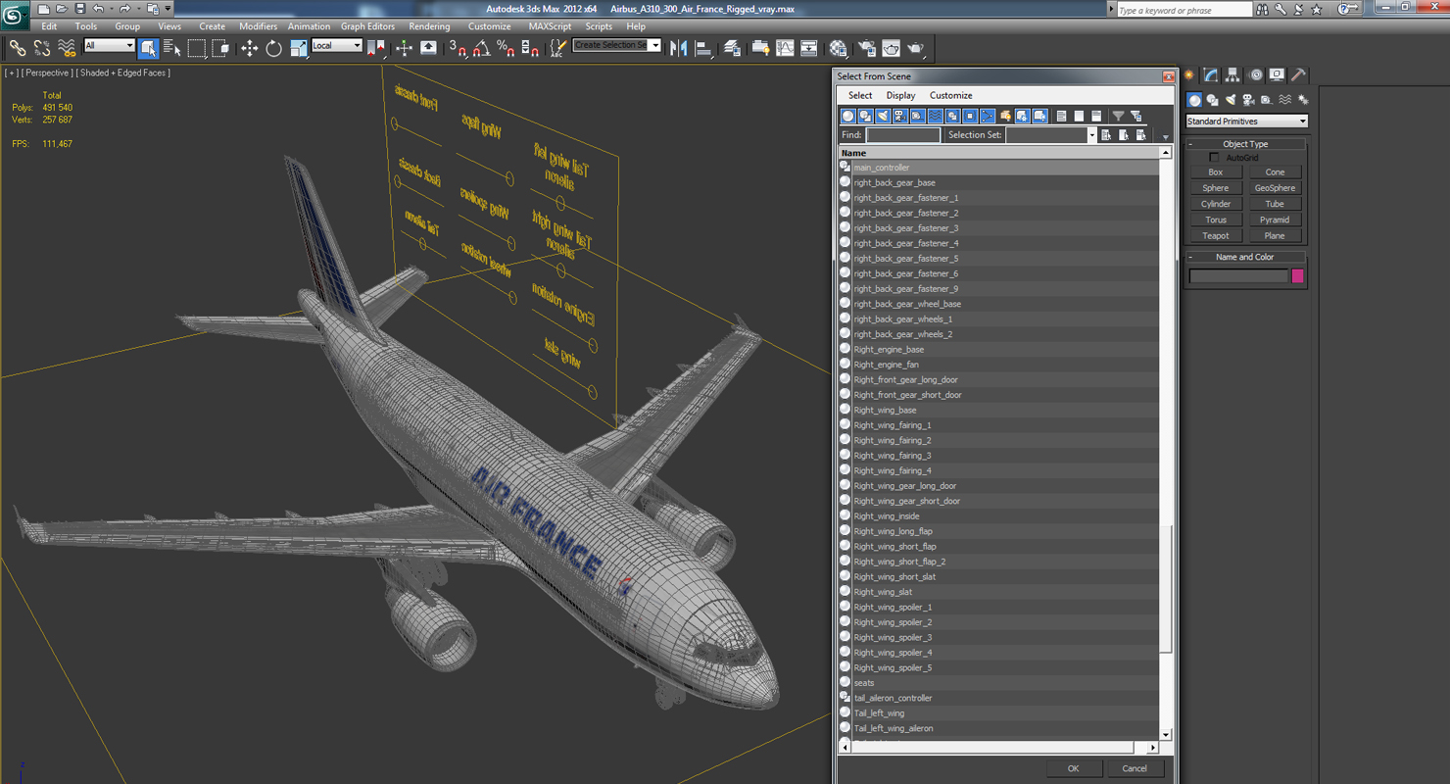Screen dimensions: 1450x784
Task: Click Cancel in Select From Scene
Action: tap(1135, 768)
